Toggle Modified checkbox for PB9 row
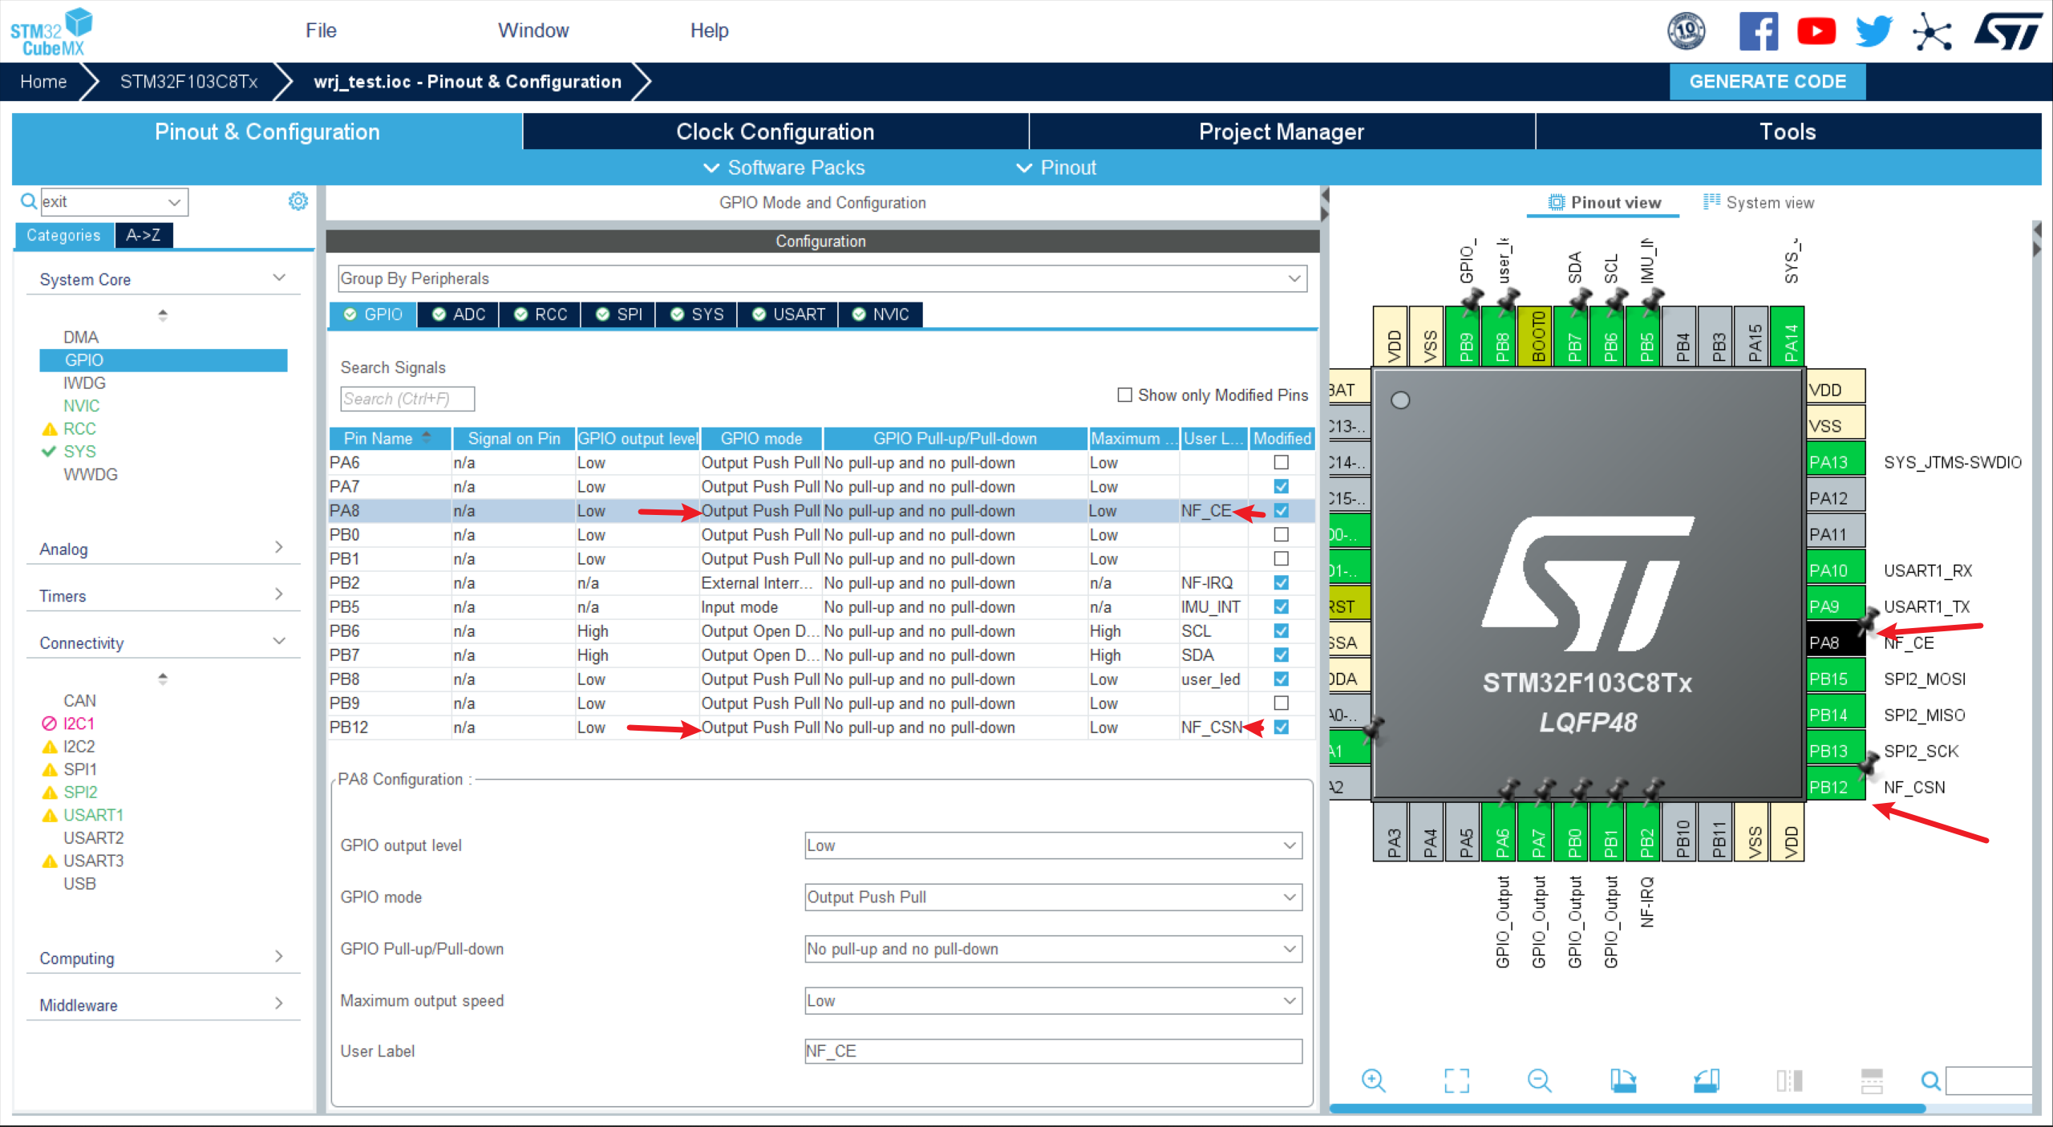Viewport: 2053px width, 1127px height. click(x=1282, y=703)
